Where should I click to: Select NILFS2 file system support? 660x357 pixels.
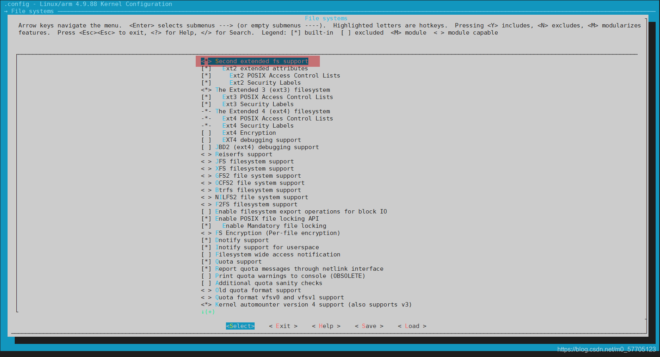(x=255, y=197)
